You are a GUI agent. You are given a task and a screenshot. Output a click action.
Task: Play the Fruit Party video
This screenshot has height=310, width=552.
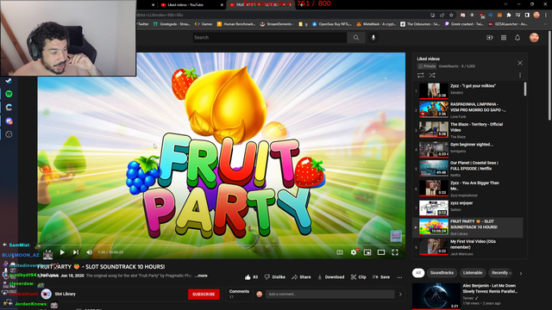coord(62,252)
